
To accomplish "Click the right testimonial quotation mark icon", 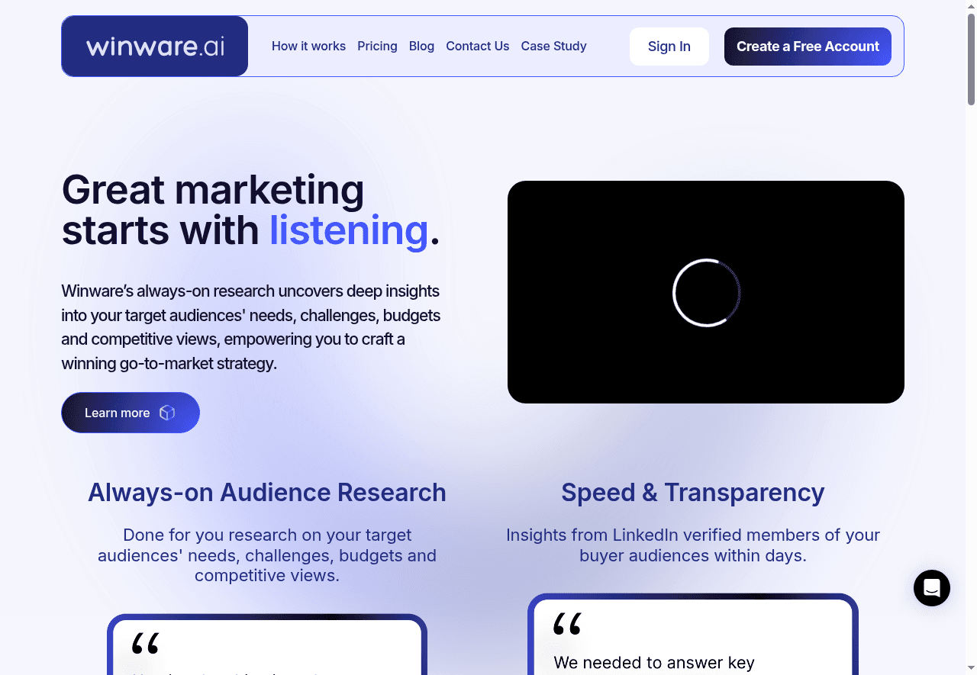I will [x=567, y=624].
